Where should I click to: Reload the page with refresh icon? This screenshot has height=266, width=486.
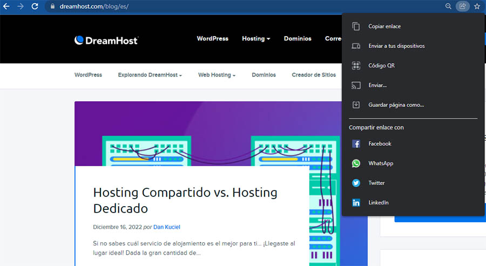pos(35,6)
